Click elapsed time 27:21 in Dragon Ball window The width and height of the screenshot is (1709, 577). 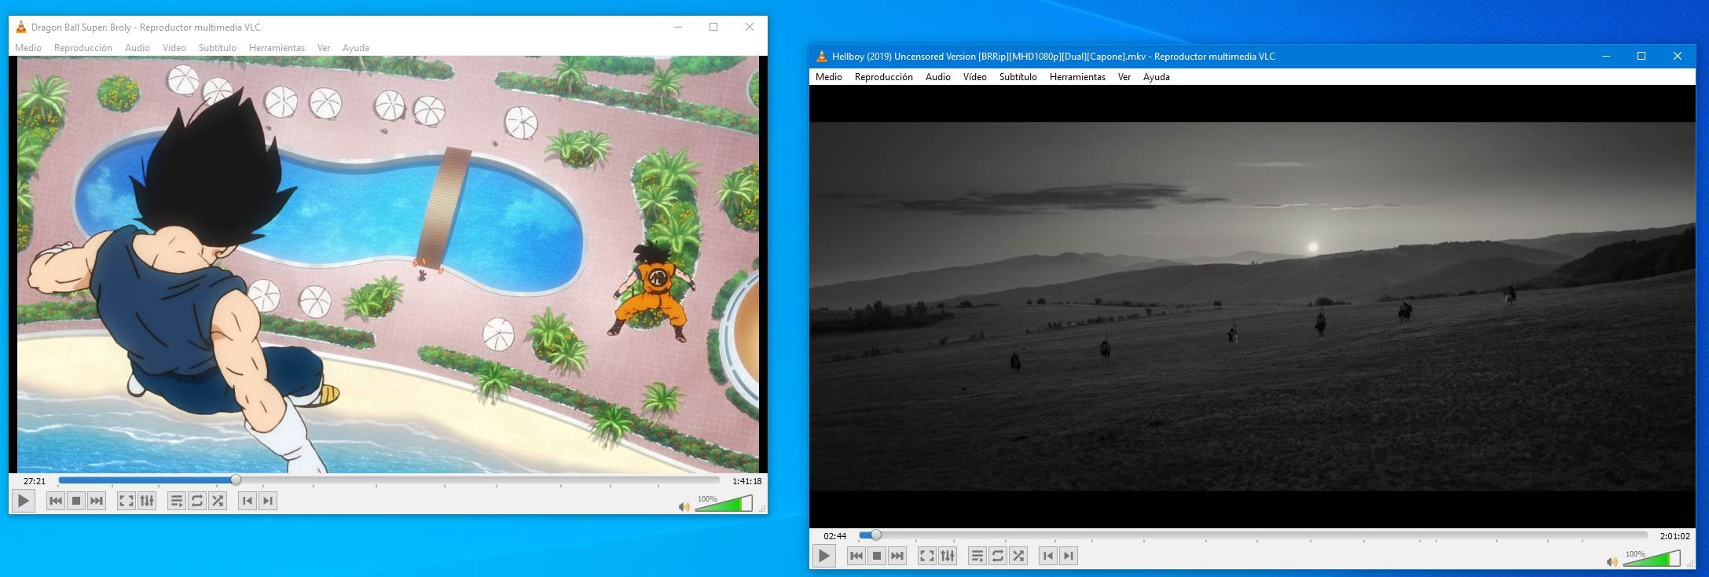(x=35, y=481)
